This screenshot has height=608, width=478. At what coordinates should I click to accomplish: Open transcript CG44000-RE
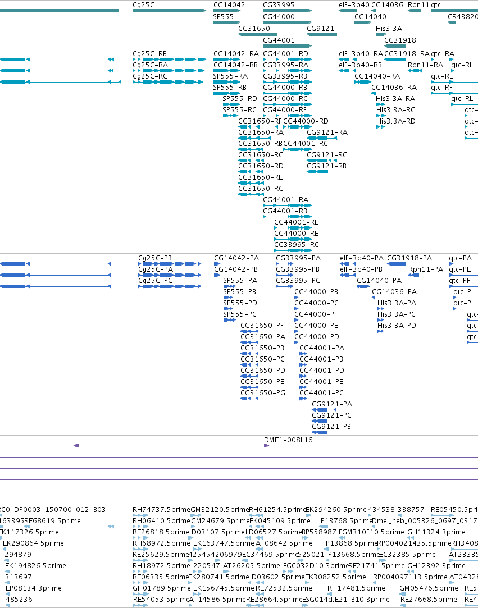click(x=297, y=234)
